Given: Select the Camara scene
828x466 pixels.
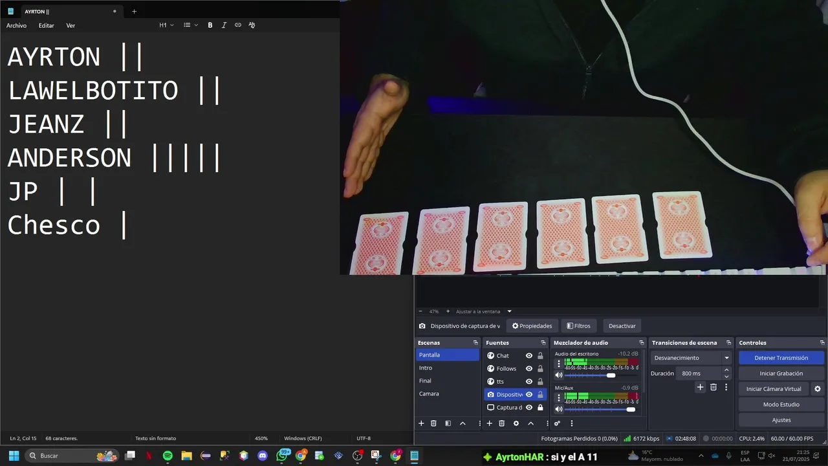Looking at the screenshot, I should 447,394.
